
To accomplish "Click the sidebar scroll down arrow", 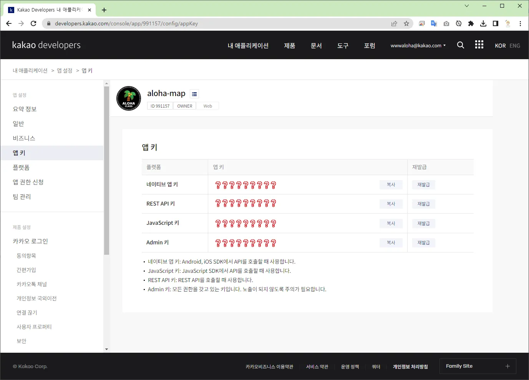I will pyautogui.click(x=106, y=349).
